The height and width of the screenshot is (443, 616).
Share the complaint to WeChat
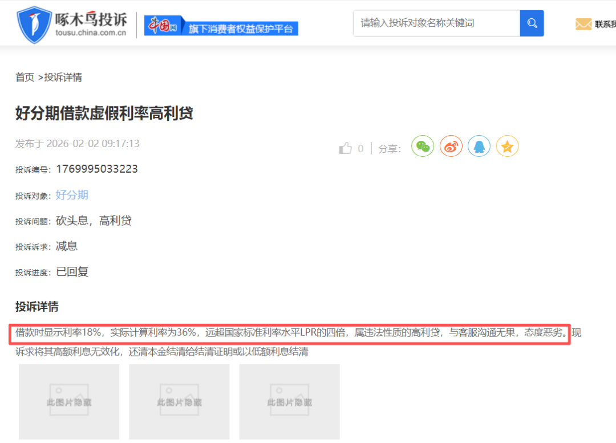click(423, 147)
